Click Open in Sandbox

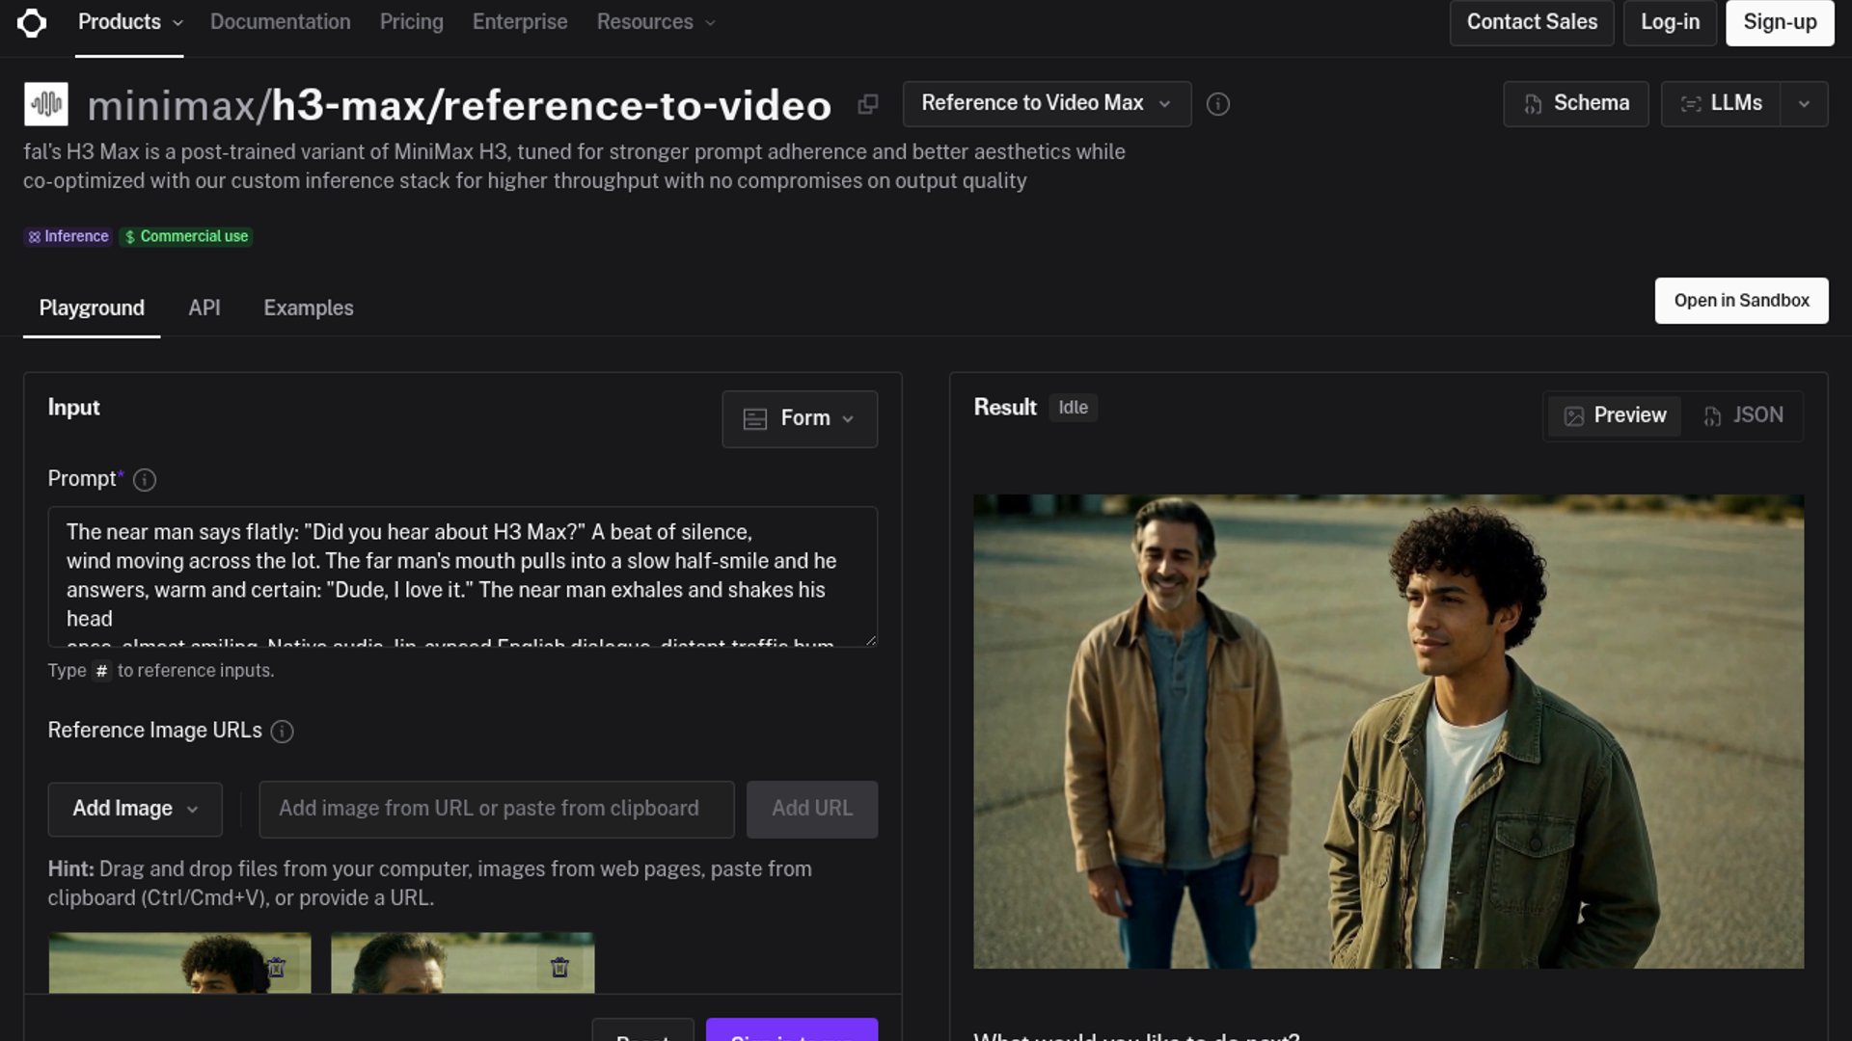[x=1741, y=301]
